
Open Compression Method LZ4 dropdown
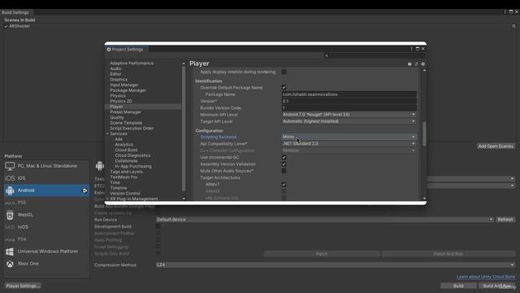[336, 265]
